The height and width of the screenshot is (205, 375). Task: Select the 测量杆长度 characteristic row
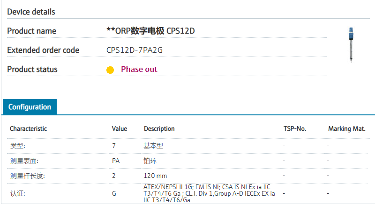click(187, 176)
